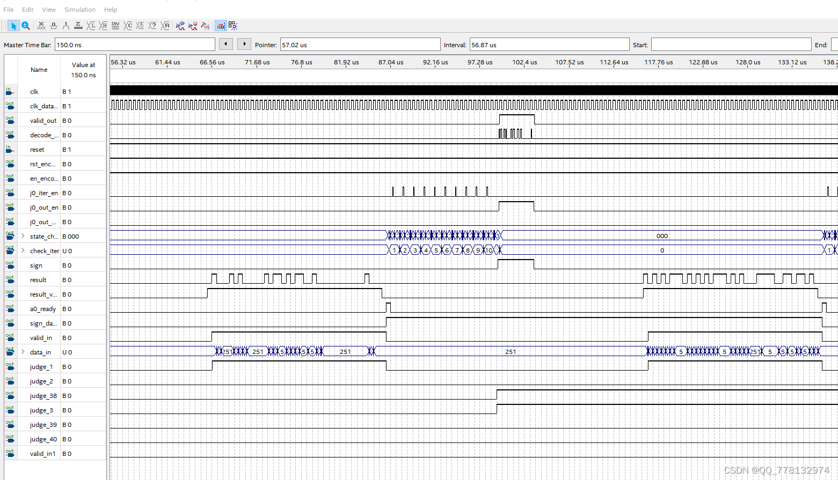Apply Random Values with R tool
838x480 pixels.
point(165,25)
